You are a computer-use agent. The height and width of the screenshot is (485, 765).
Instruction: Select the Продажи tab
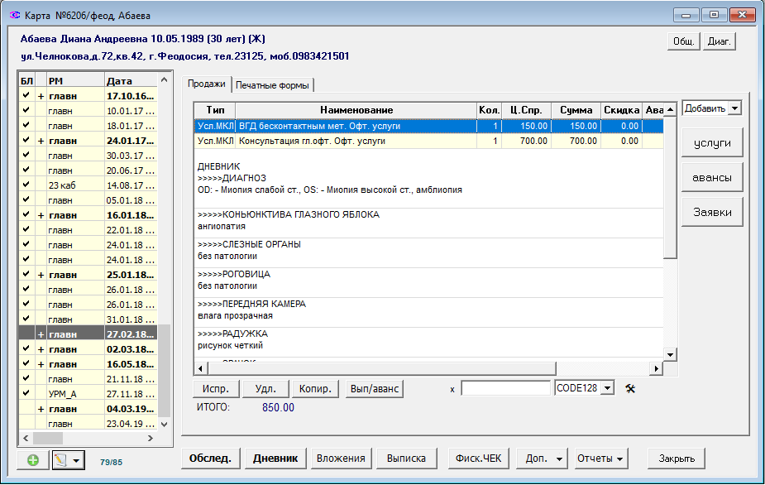(206, 84)
